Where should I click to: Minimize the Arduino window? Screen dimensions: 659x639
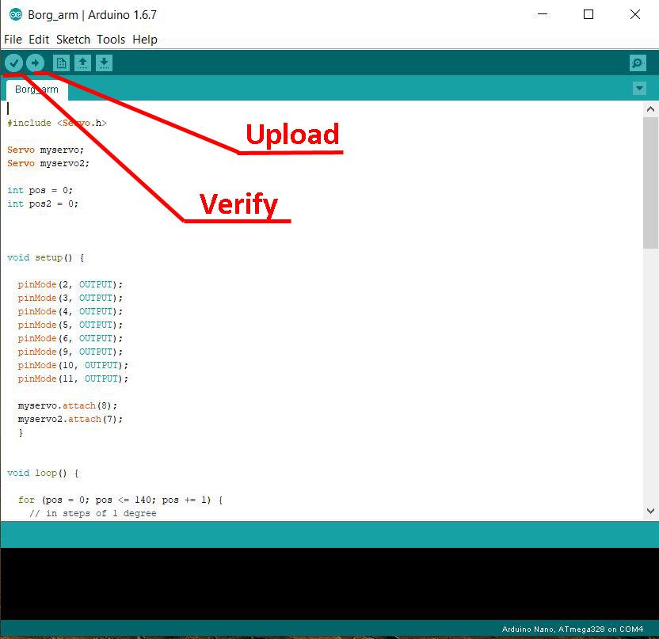click(543, 14)
